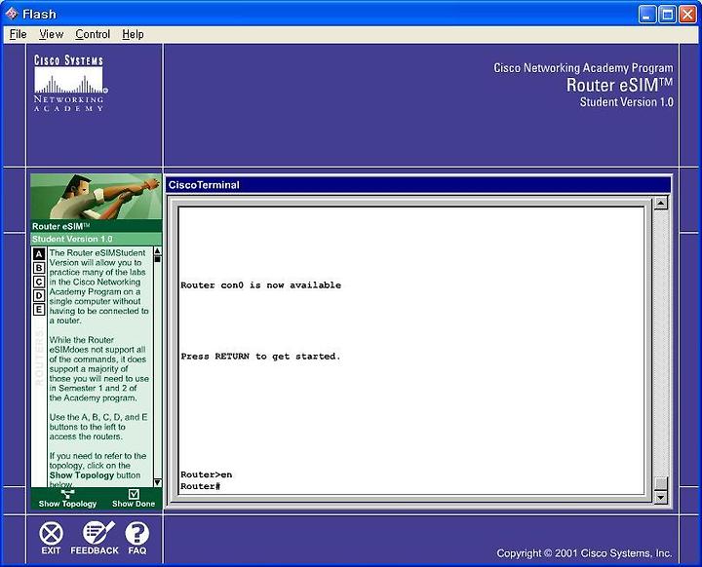Click the 'Router eSIM' header title text

(620, 85)
